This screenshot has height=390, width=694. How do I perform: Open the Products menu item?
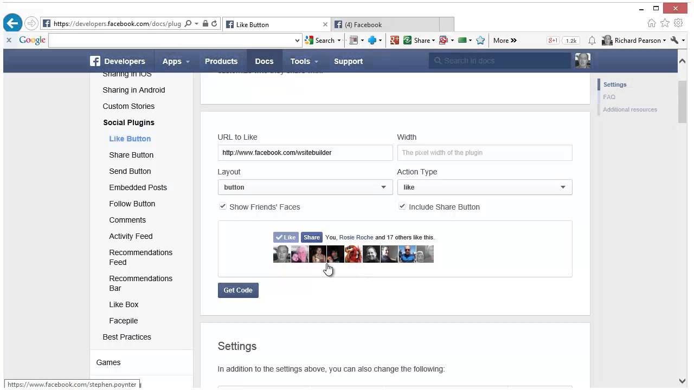pos(221,61)
